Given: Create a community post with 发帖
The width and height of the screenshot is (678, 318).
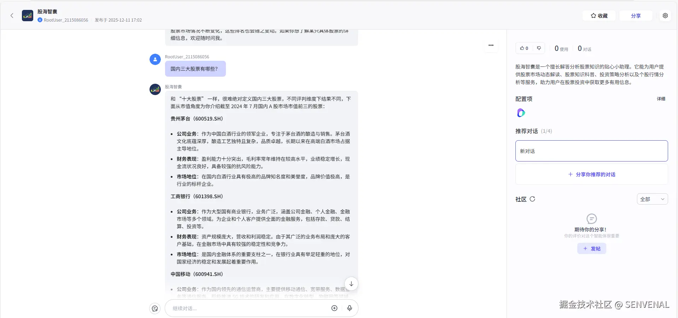Looking at the screenshot, I should pos(592,248).
